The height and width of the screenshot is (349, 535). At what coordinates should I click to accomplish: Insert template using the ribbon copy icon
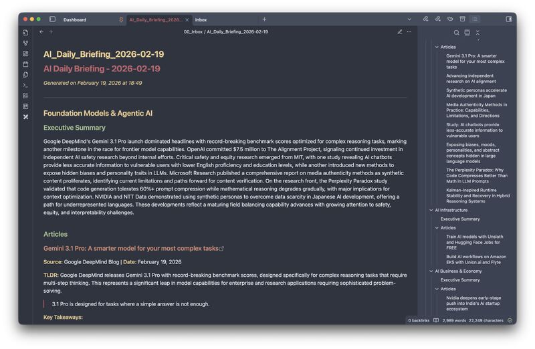click(x=25, y=75)
